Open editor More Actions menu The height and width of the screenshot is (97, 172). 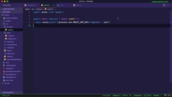tap(168, 5)
